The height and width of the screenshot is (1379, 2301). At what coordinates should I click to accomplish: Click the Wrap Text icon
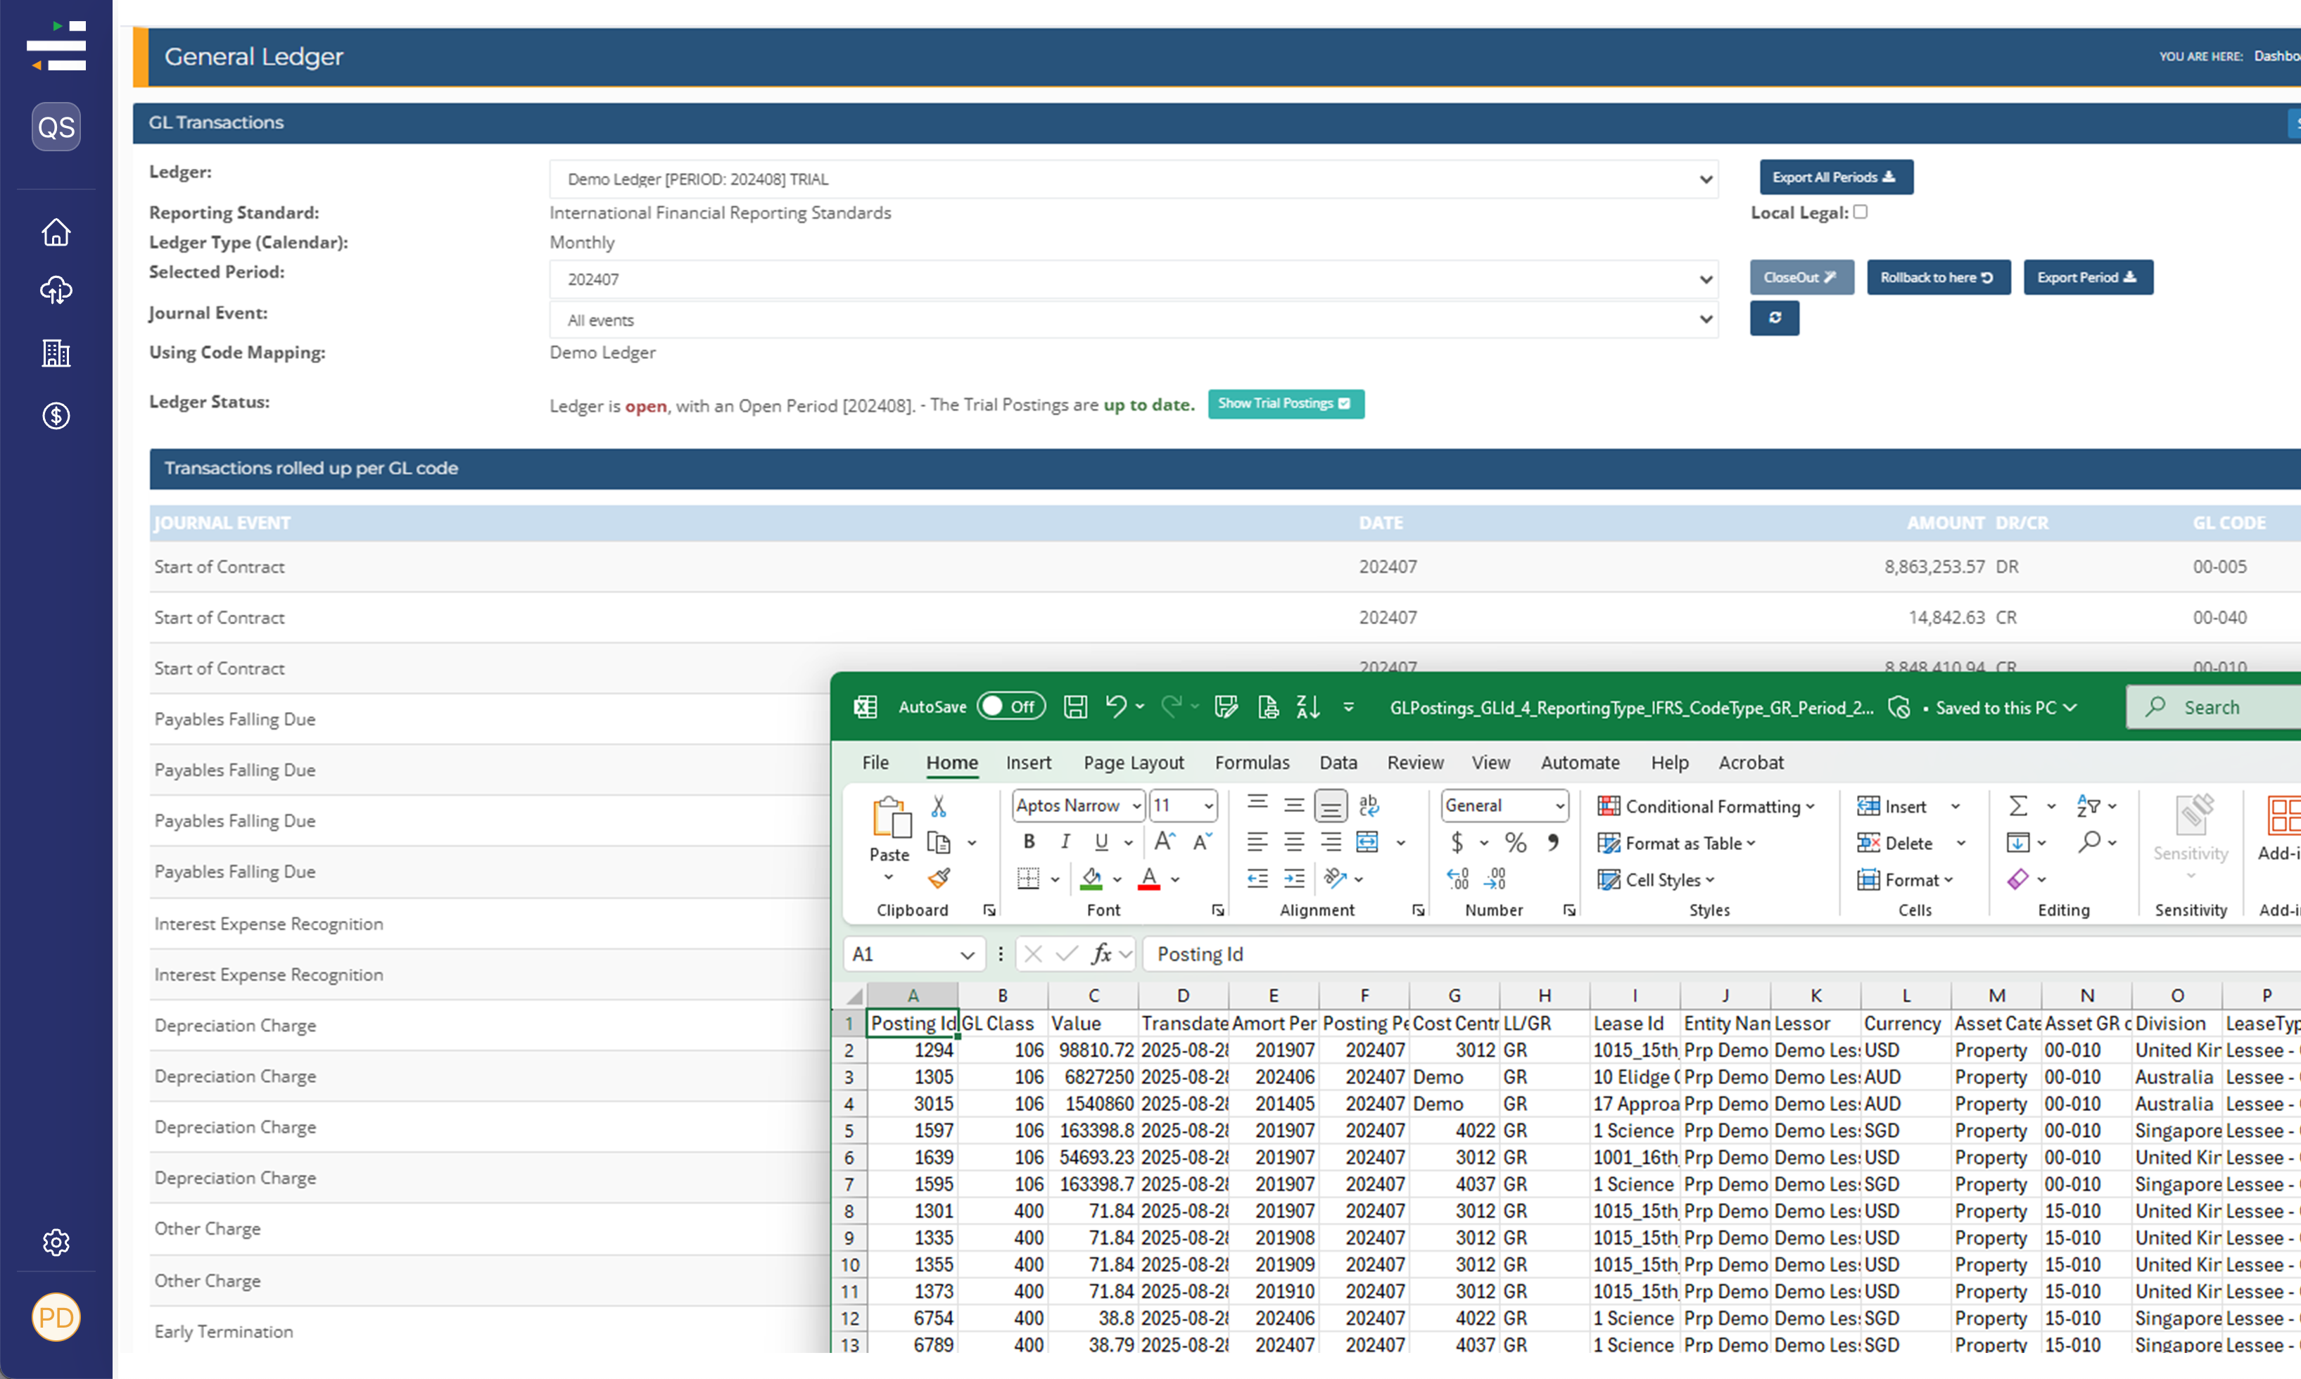1368,806
